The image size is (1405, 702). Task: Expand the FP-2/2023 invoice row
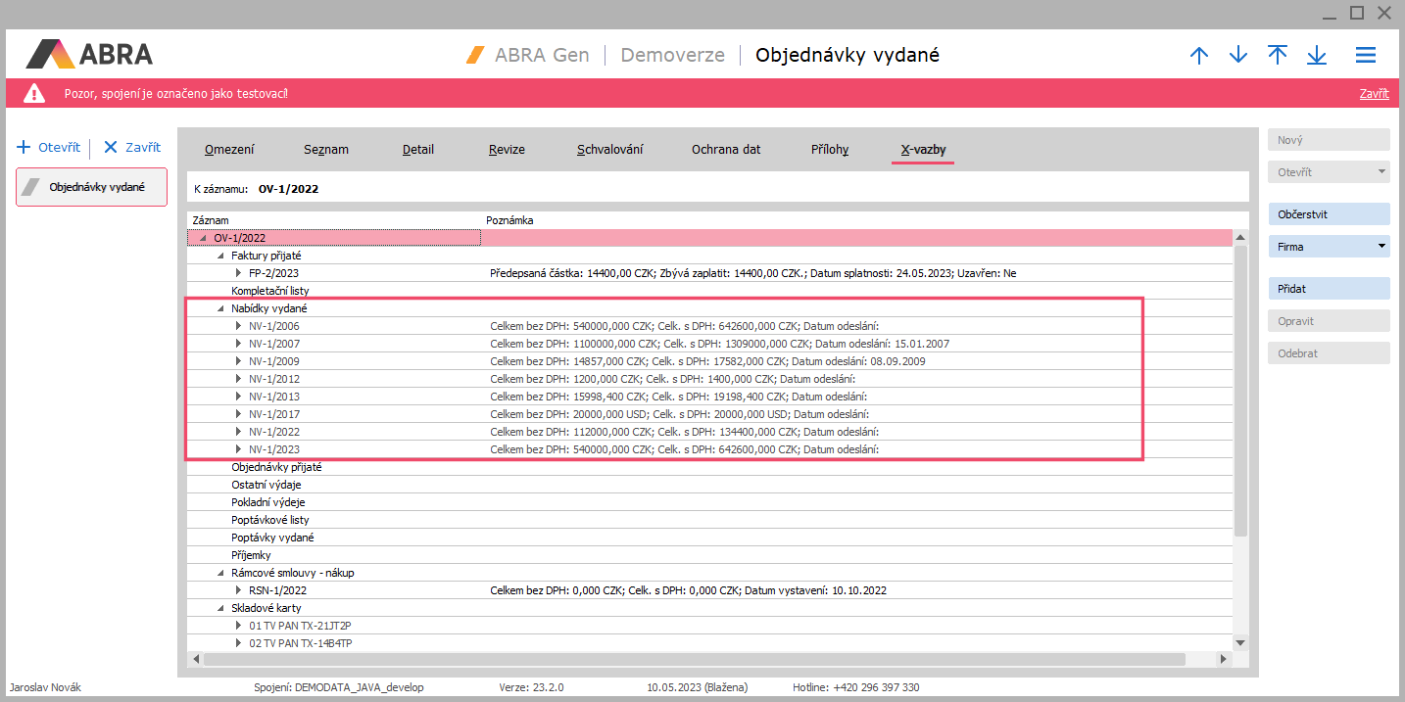pos(238,273)
